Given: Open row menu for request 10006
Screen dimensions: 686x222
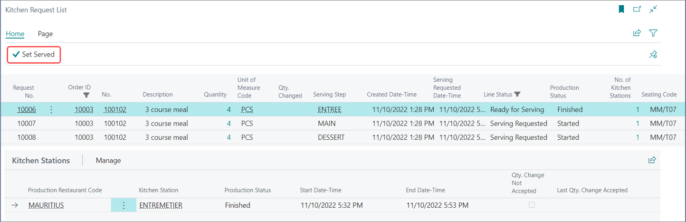Looking at the screenshot, I should click(51, 110).
